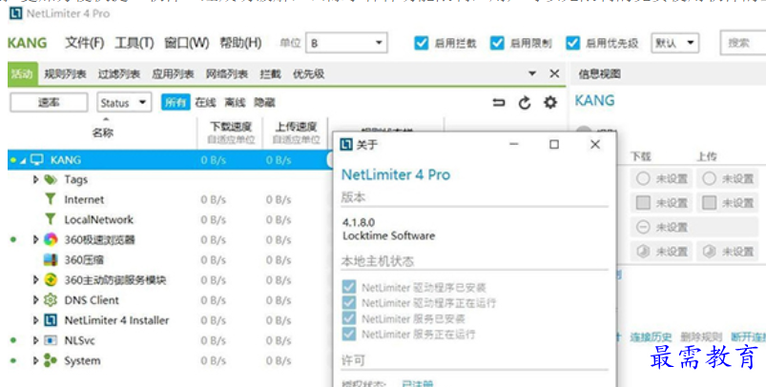Viewport: 766px width, 387px height.
Task: Click the 搜索 search field
Action: coord(743,43)
